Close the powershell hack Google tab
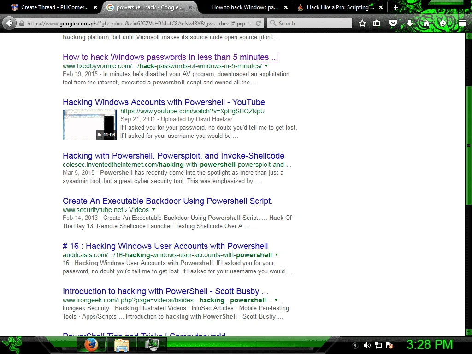Screen dimensions: 472x354 (x=190, y=7)
